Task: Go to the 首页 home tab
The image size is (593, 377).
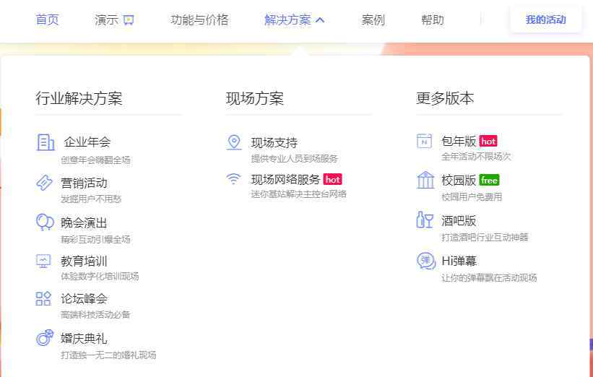Action: click(x=47, y=20)
